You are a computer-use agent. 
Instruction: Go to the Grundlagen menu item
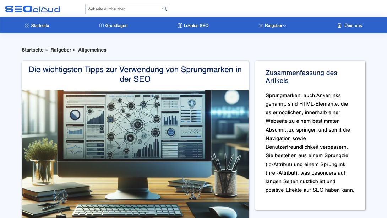point(116,26)
